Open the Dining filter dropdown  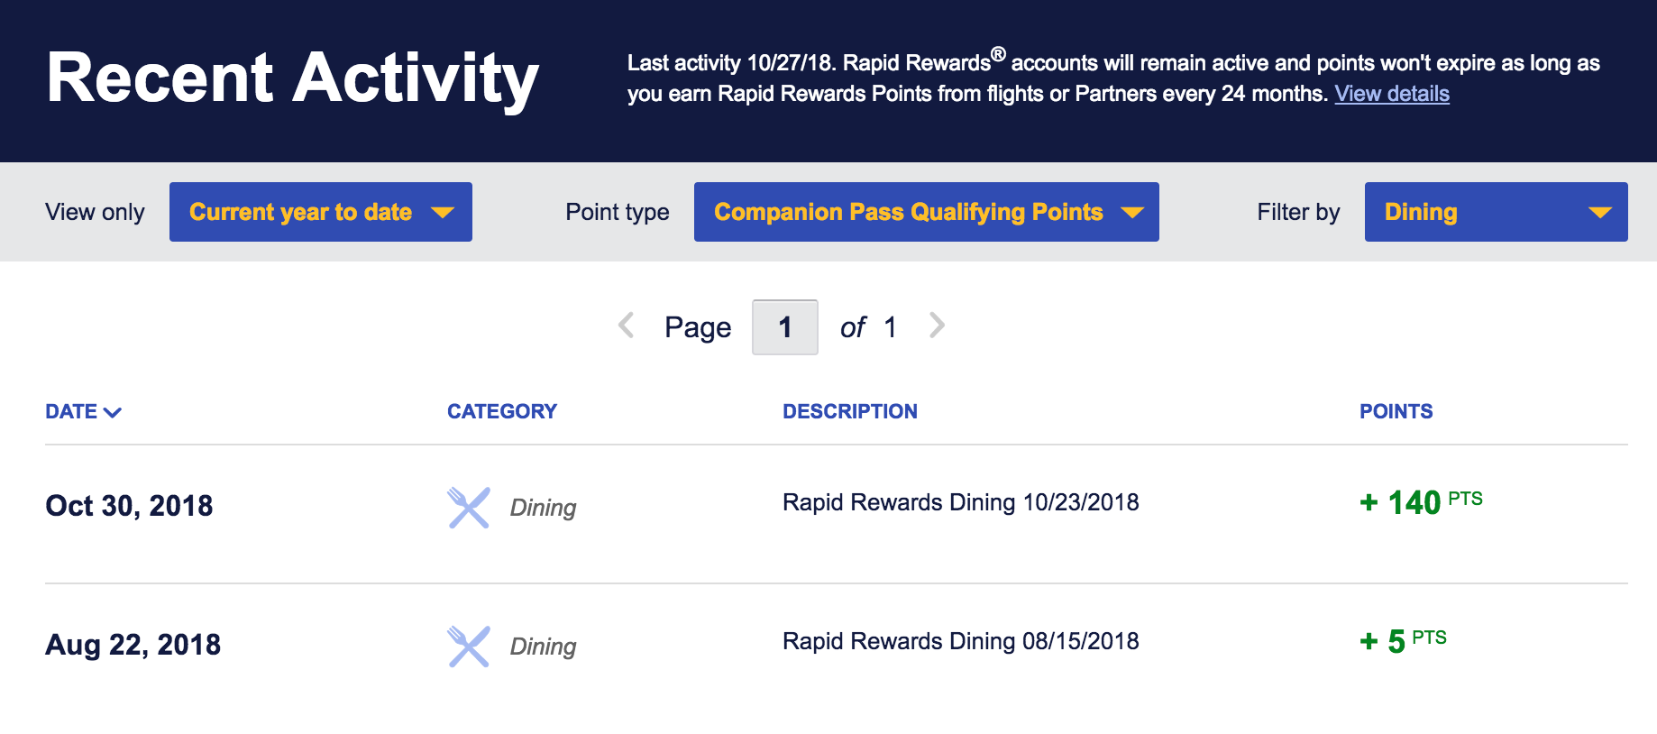click(x=1496, y=212)
